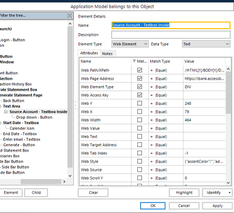Uncheck Match for Web Path/XPath
This screenshot has width=234, height=213.
[140, 70]
